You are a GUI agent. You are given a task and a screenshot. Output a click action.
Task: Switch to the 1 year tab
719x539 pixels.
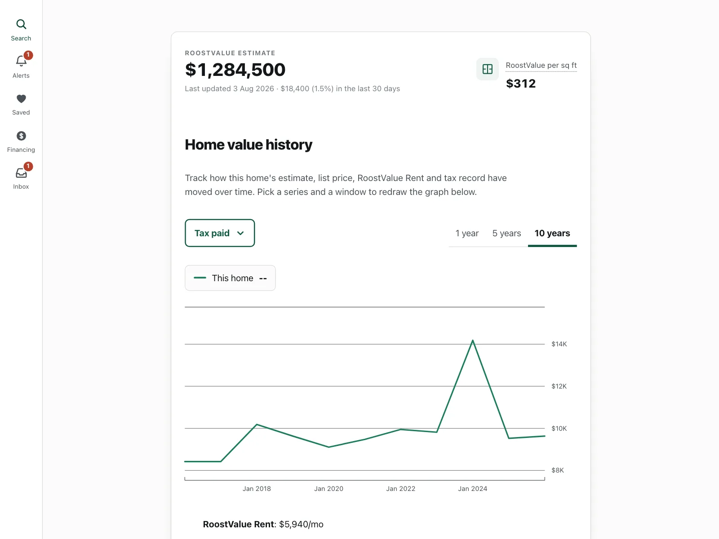(467, 234)
